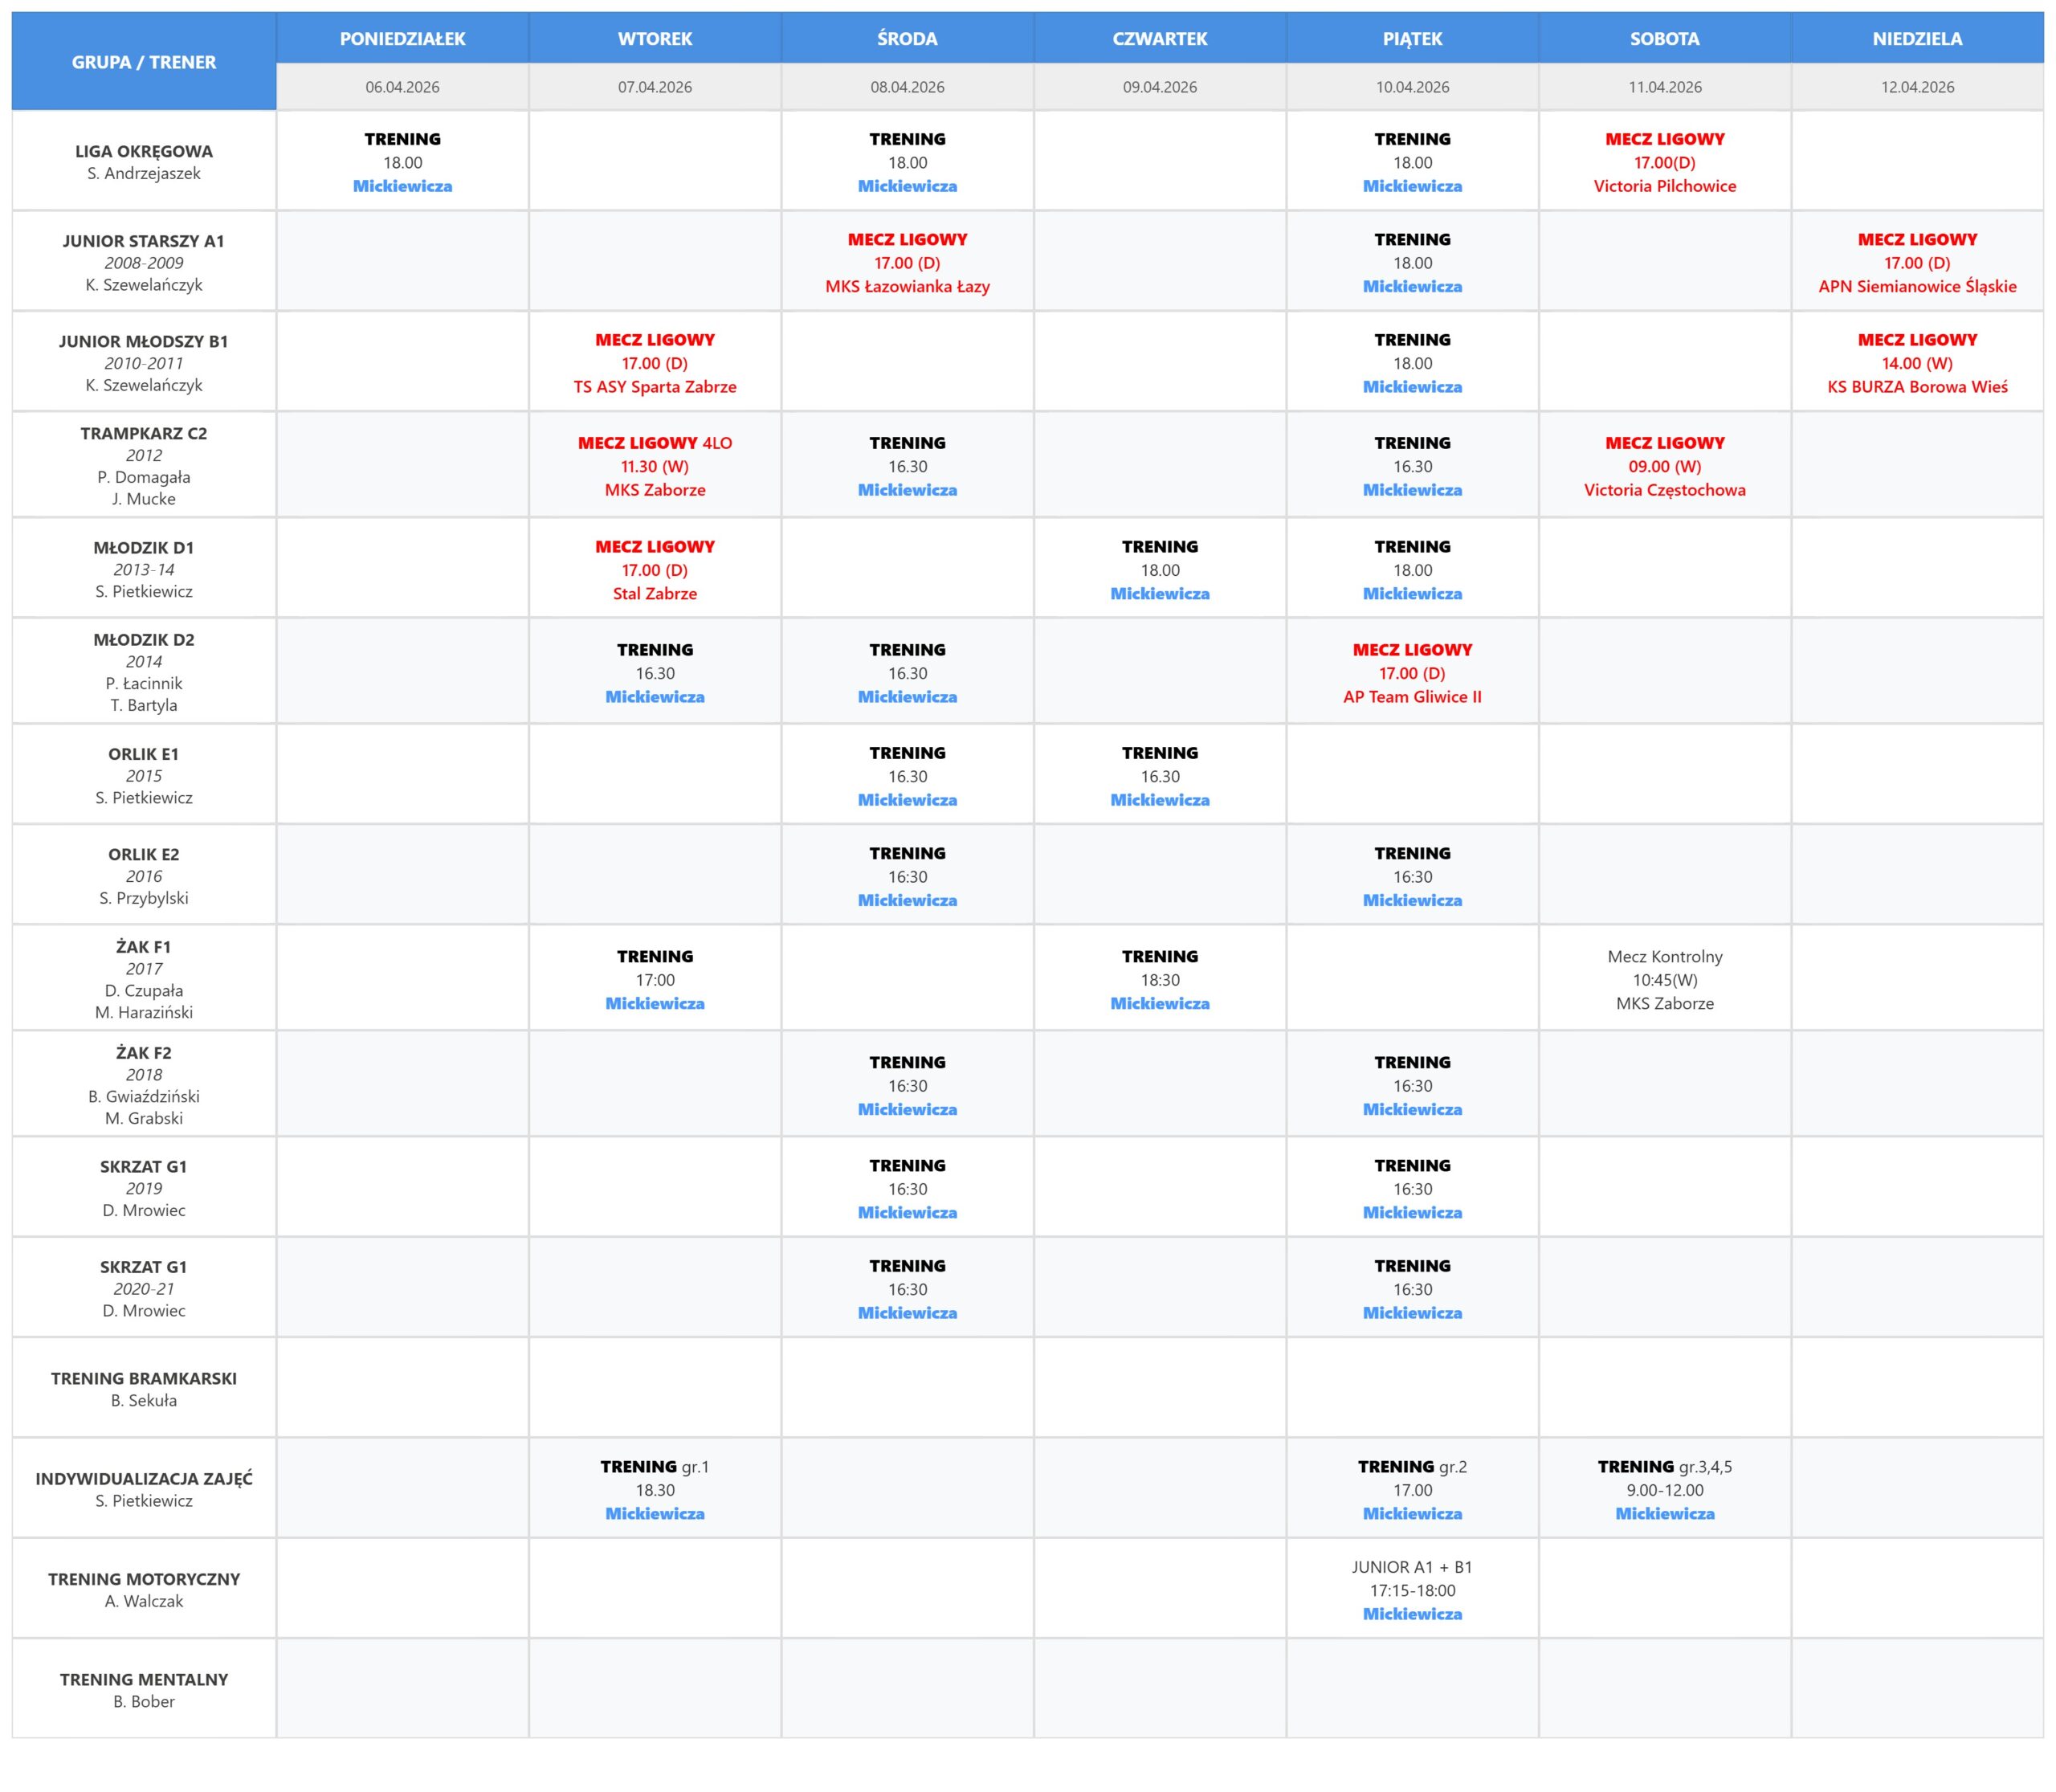This screenshot has width=2056, height=1792.
Task: Click the GRUPA / TRENER header cell
Action: (144, 62)
